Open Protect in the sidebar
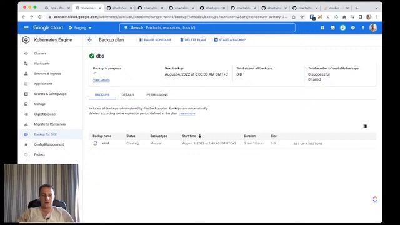 (39, 154)
